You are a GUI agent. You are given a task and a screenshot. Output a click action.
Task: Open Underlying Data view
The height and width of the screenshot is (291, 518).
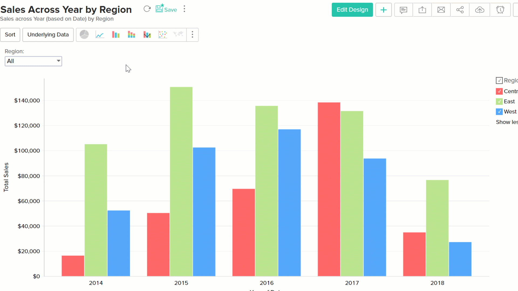coord(48,35)
